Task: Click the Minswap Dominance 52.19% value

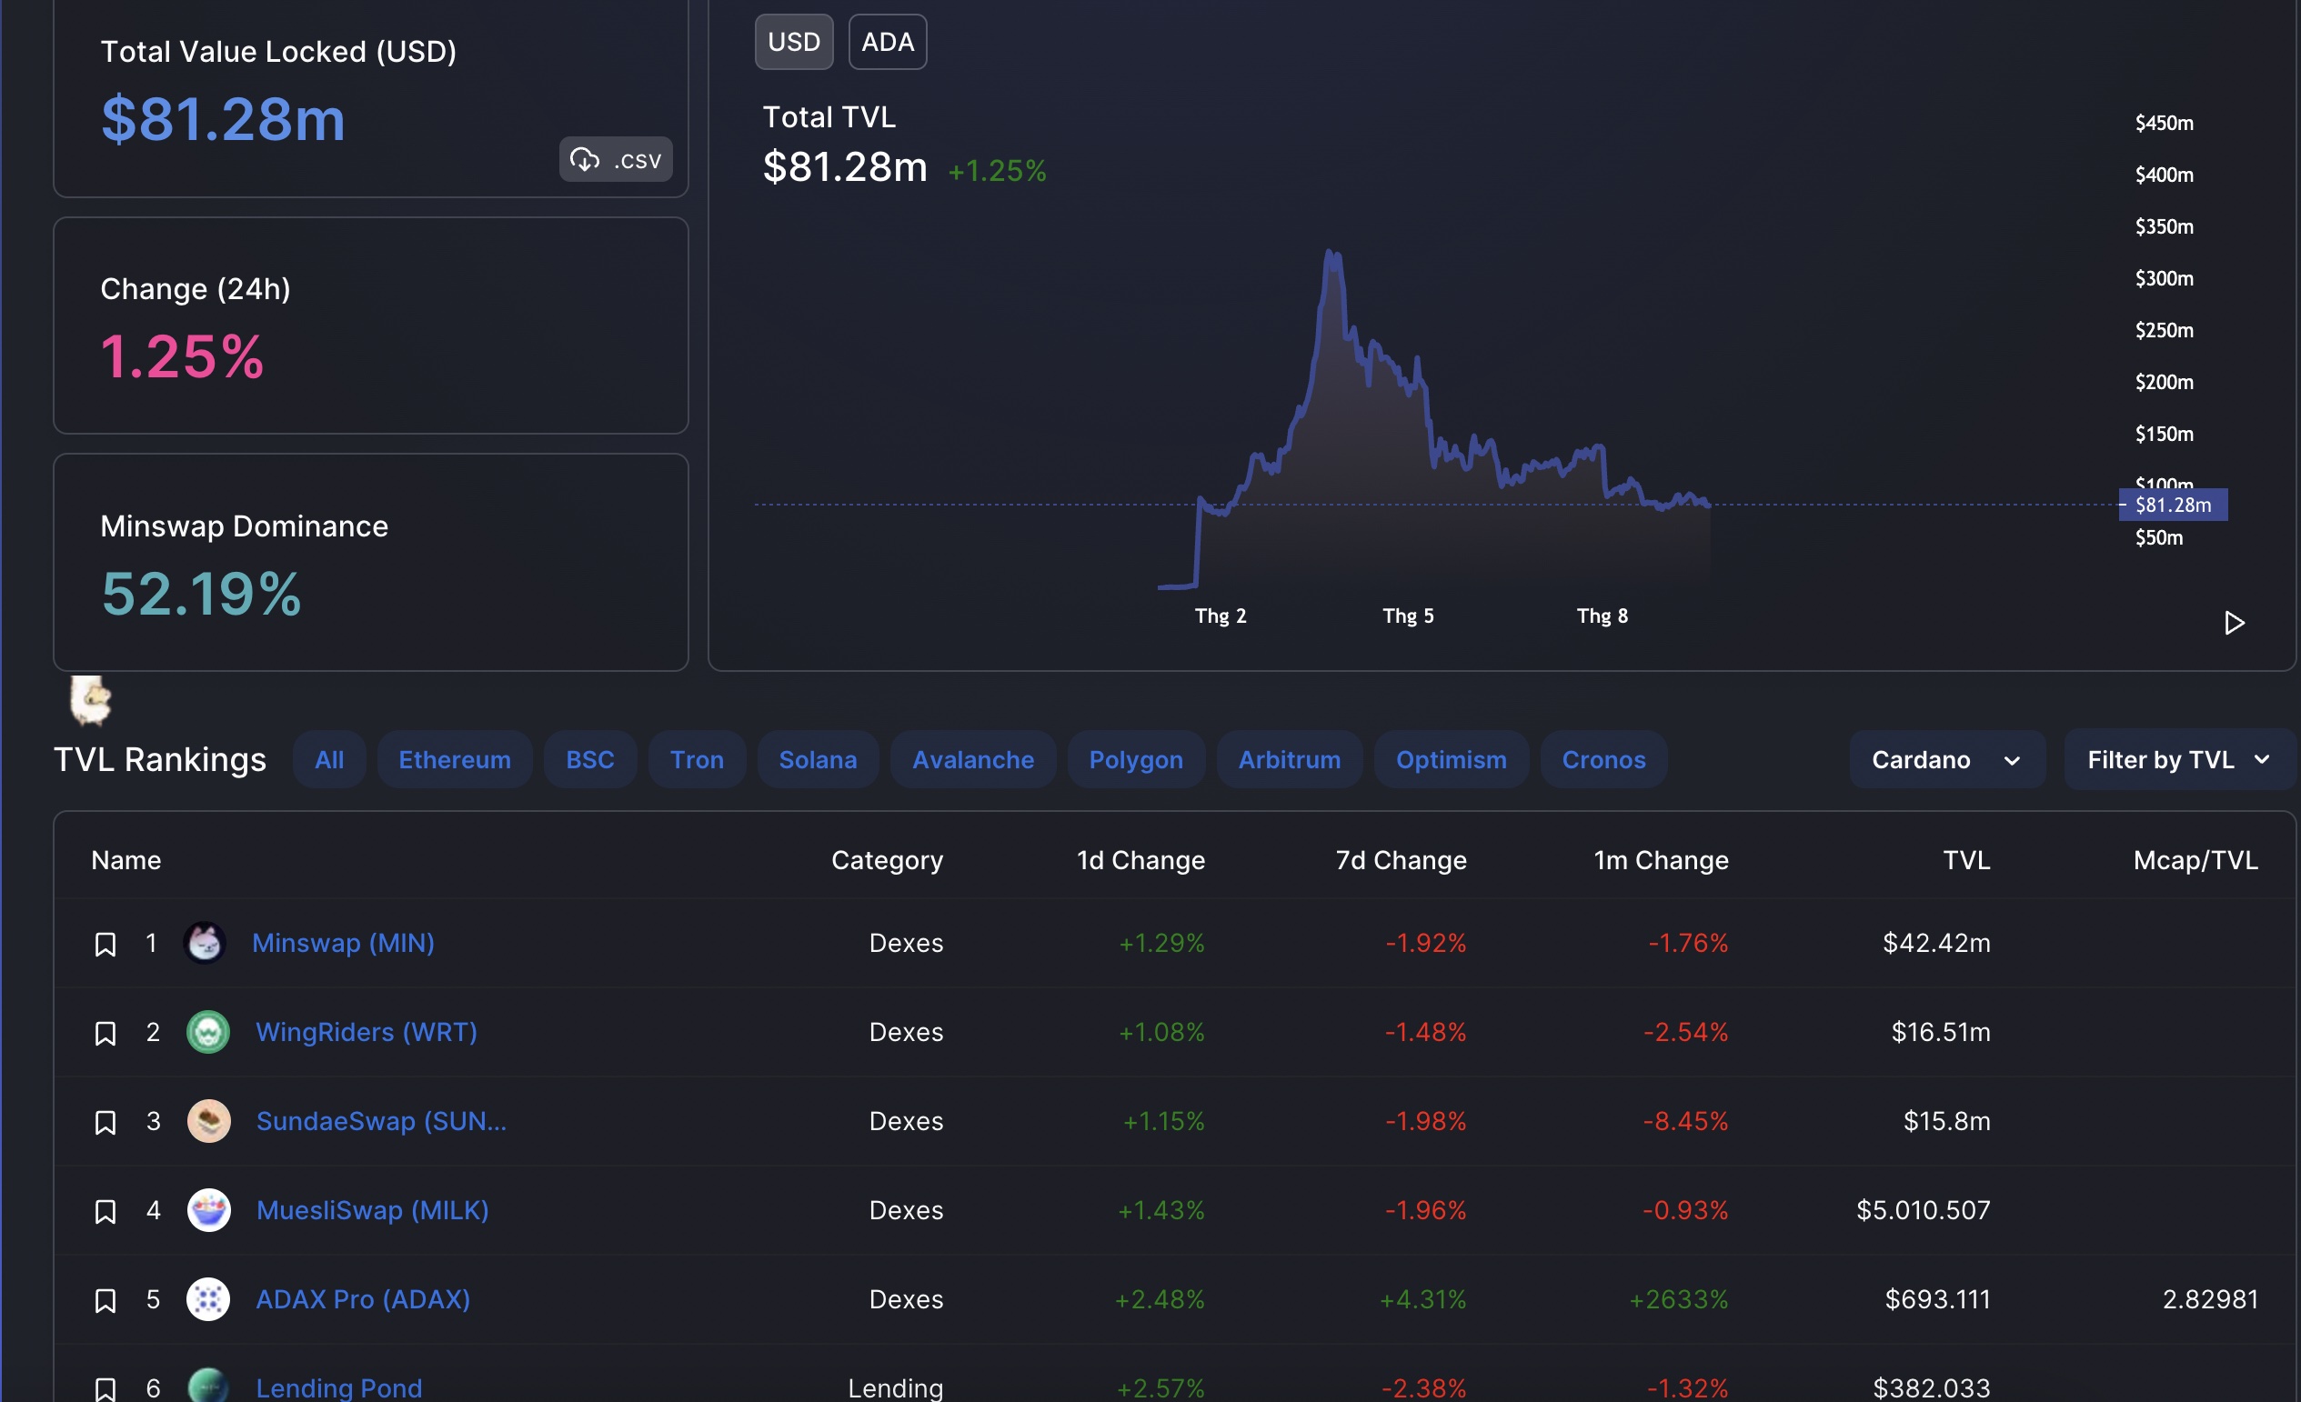Action: click(201, 594)
